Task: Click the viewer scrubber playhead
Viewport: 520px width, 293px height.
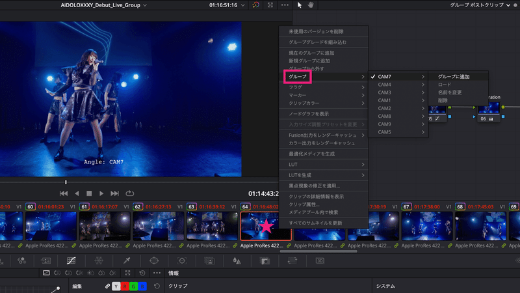Action: click(x=66, y=182)
